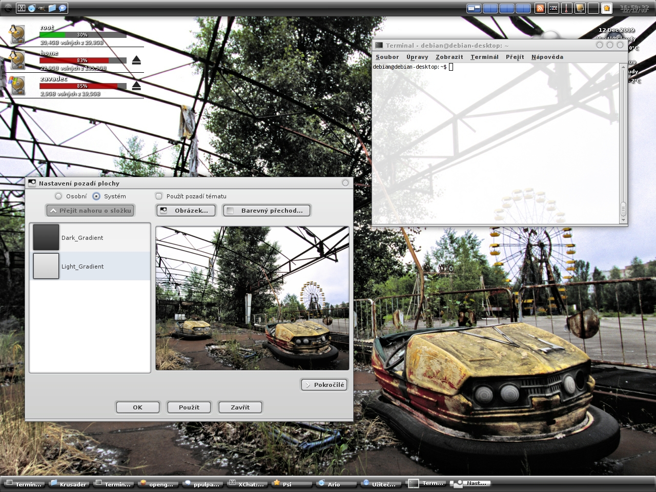This screenshot has height=492, width=656.
Task: Eject the zavadec partition
Action: tap(136, 86)
